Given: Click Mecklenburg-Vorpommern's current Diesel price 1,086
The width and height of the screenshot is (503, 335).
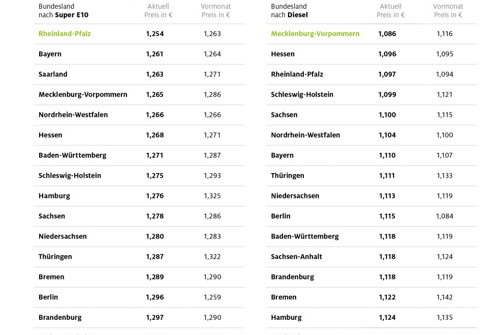Looking at the screenshot, I should pos(387,33).
